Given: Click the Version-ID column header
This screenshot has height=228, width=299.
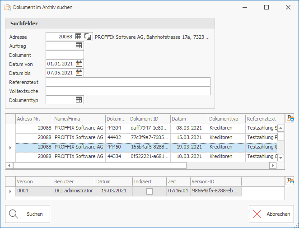Looking at the screenshot, I should tap(216, 181).
